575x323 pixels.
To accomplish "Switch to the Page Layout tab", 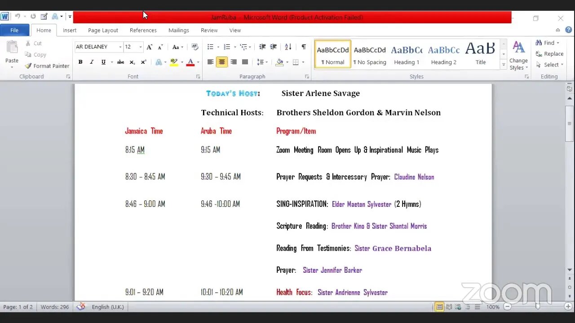I will (x=103, y=30).
